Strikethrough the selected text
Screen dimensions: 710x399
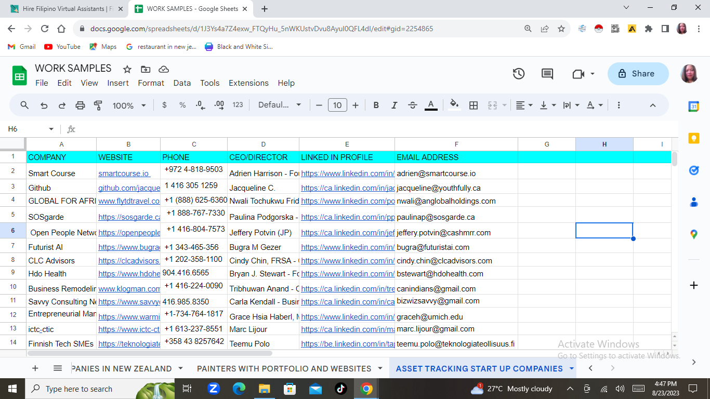pyautogui.click(x=413, y=105)
